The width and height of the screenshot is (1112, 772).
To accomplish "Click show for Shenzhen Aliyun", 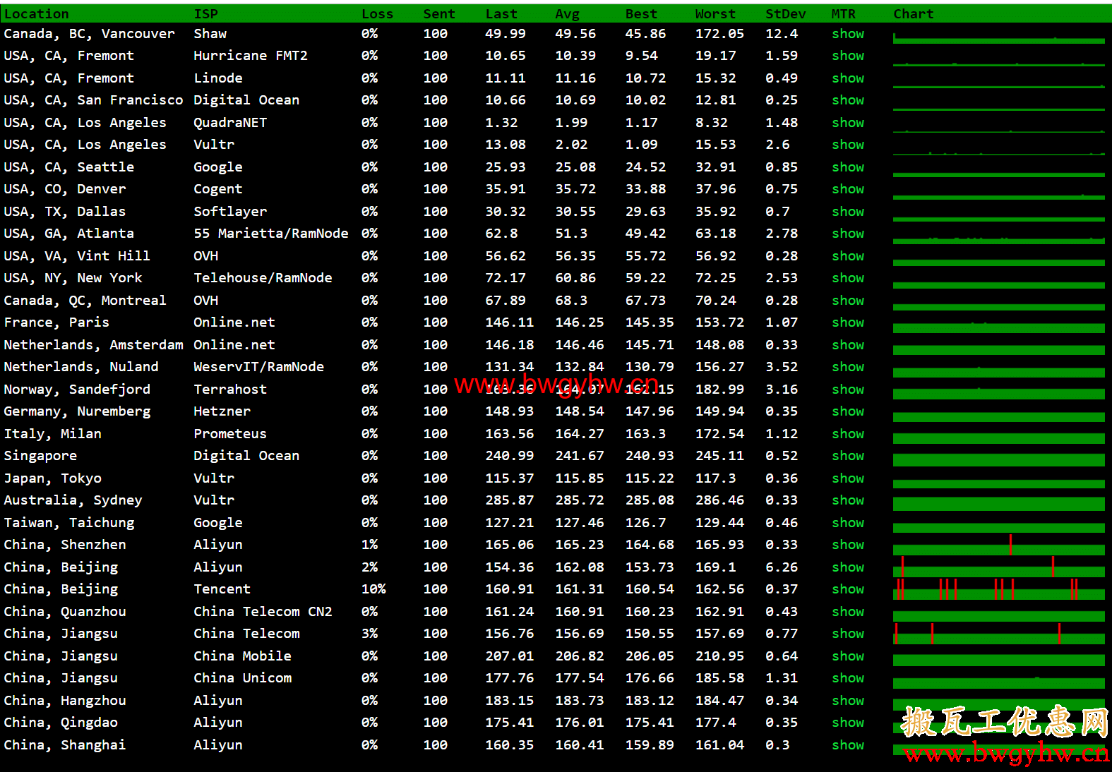I will (848, 545).
